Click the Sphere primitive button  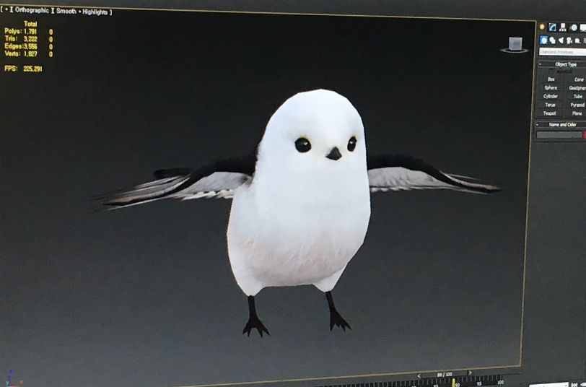coord(551,87)
